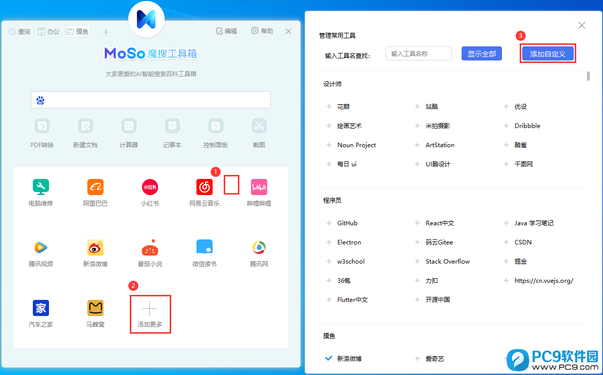This screenshot has height=375, width=603.
Task: Open the 计算器 tool
Action: tap(129, 126)
